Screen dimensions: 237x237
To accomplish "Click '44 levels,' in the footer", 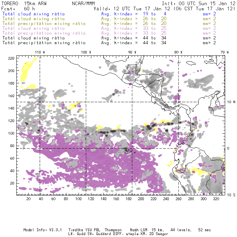I will (x=181, y=230).
